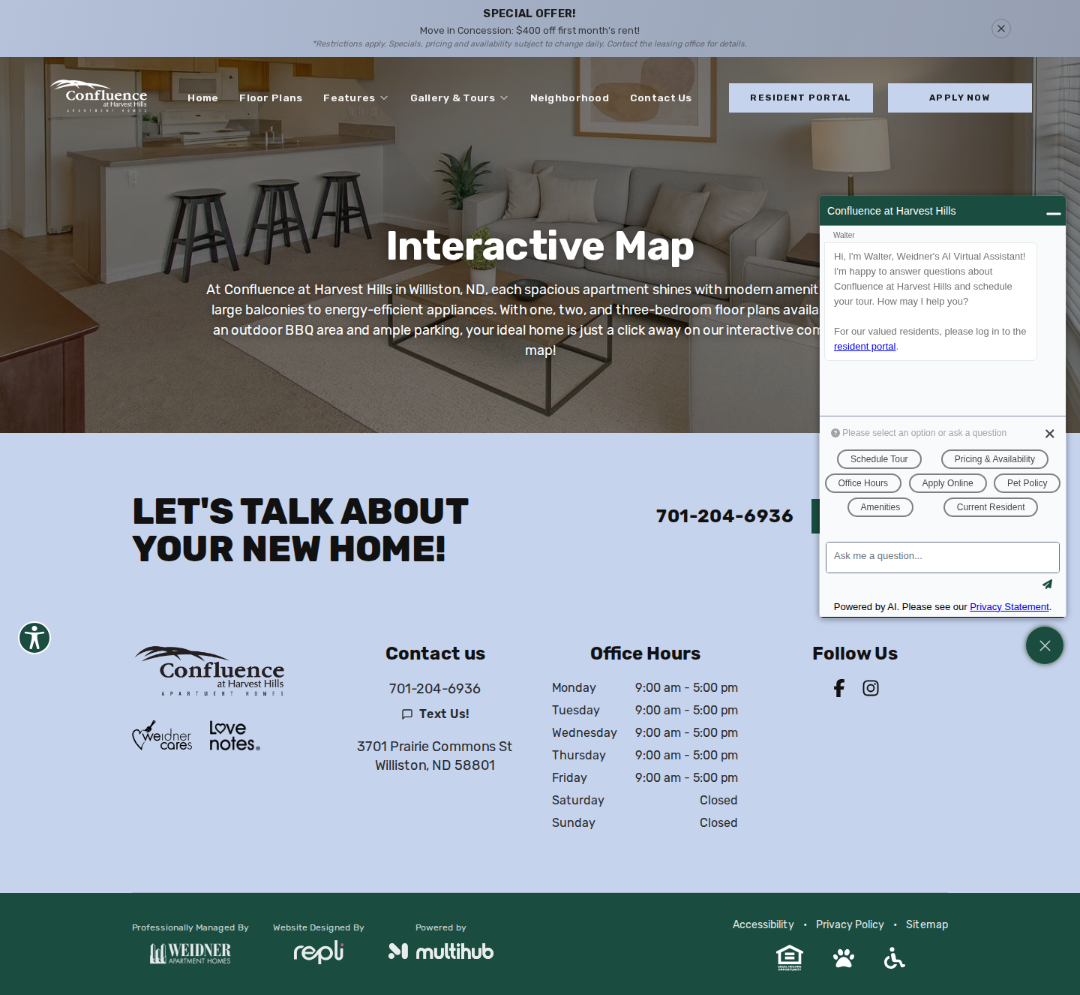
Task: Open the resident portal link in chat
Action: pos(865,347)
